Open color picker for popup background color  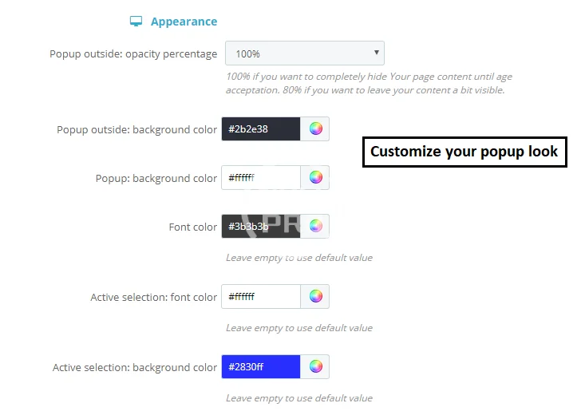coord(315,178)
